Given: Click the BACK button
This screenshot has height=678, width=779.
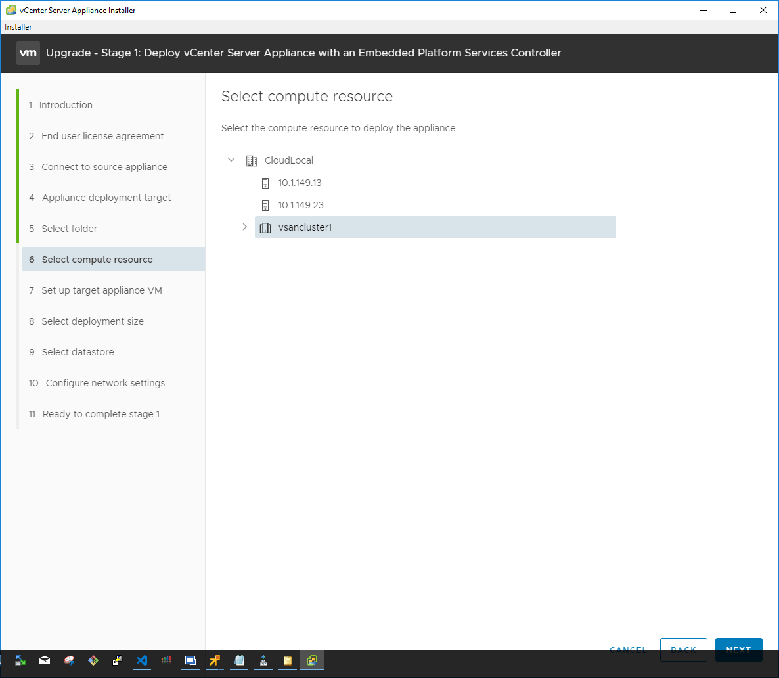Looking at the screenshot, I should 683,649.
